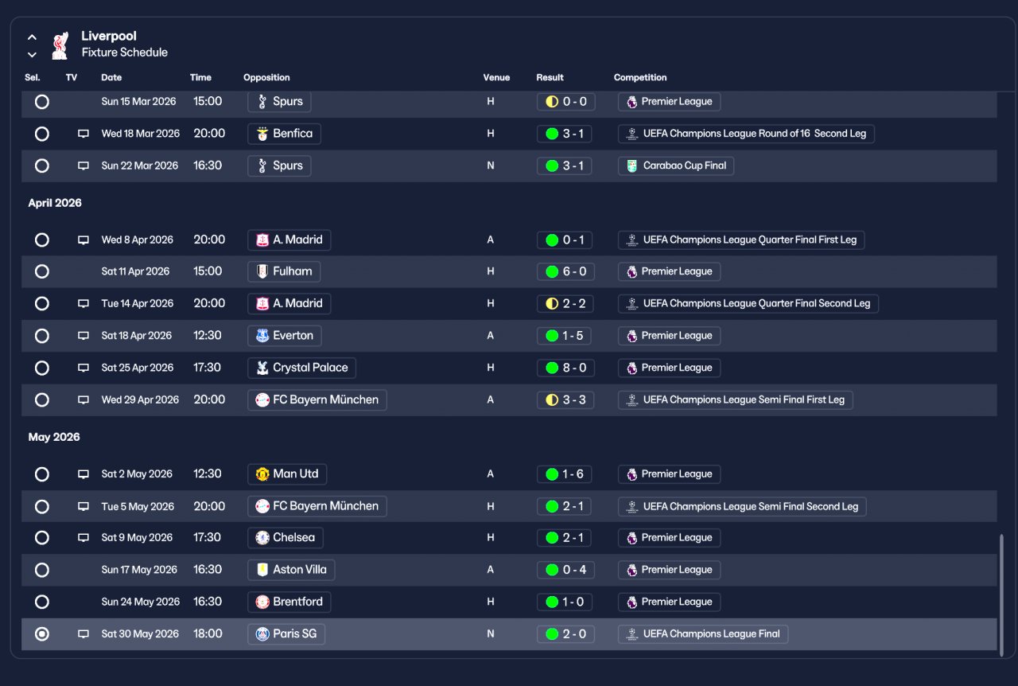Click the Champions League logo in the Final row
The image size is (1018, 686).
tap(632, 634)
